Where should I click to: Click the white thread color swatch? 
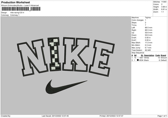(138, 58)
